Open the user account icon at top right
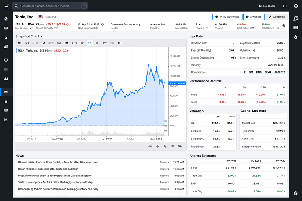302x201 pixels. pyautogui.click(x=295, y=6)
